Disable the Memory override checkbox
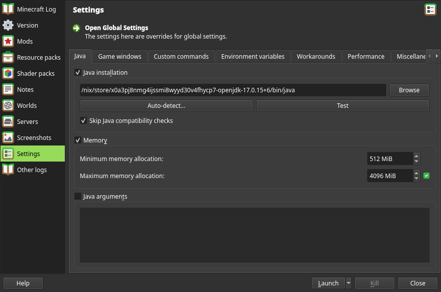The image size is (441, 292). pos(78,140)
